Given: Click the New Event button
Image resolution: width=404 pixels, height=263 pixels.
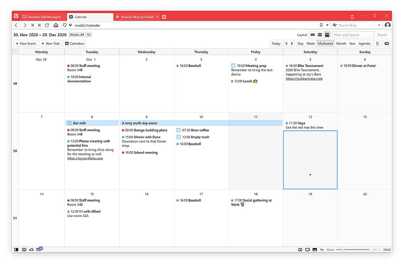Looking at the screenshot, I should [26, 43].
